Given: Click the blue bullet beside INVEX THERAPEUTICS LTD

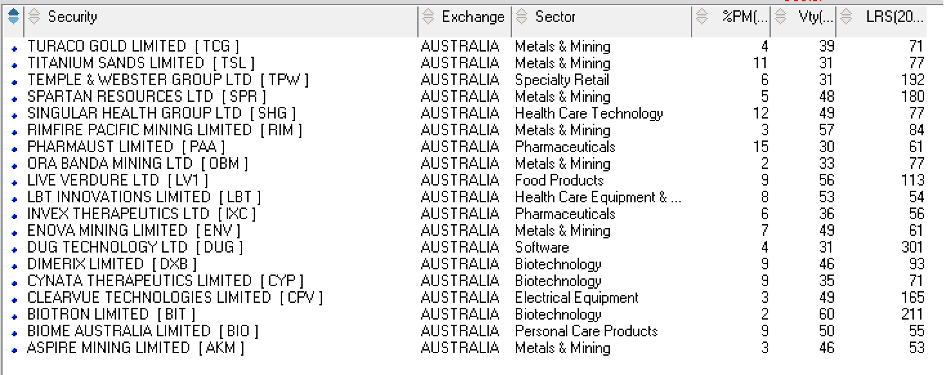Looking at the screenshot, I should [14, 216].
